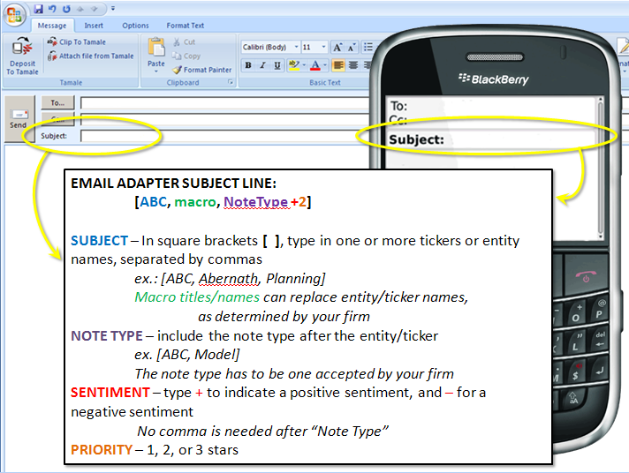Send the email message
Image resolution: width=629 pixels, height=473 pixels.
pos(19,118)
